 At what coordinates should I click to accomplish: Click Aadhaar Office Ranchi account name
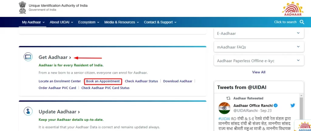tap(253, 105)
